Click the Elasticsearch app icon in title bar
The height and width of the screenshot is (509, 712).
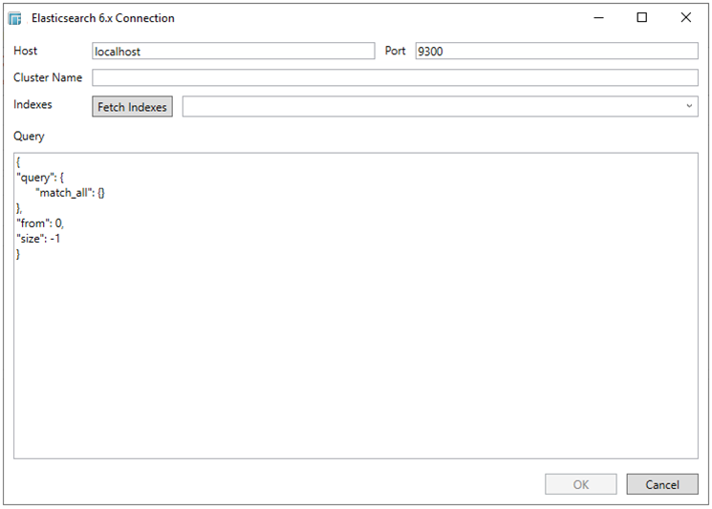coord(16,18)
